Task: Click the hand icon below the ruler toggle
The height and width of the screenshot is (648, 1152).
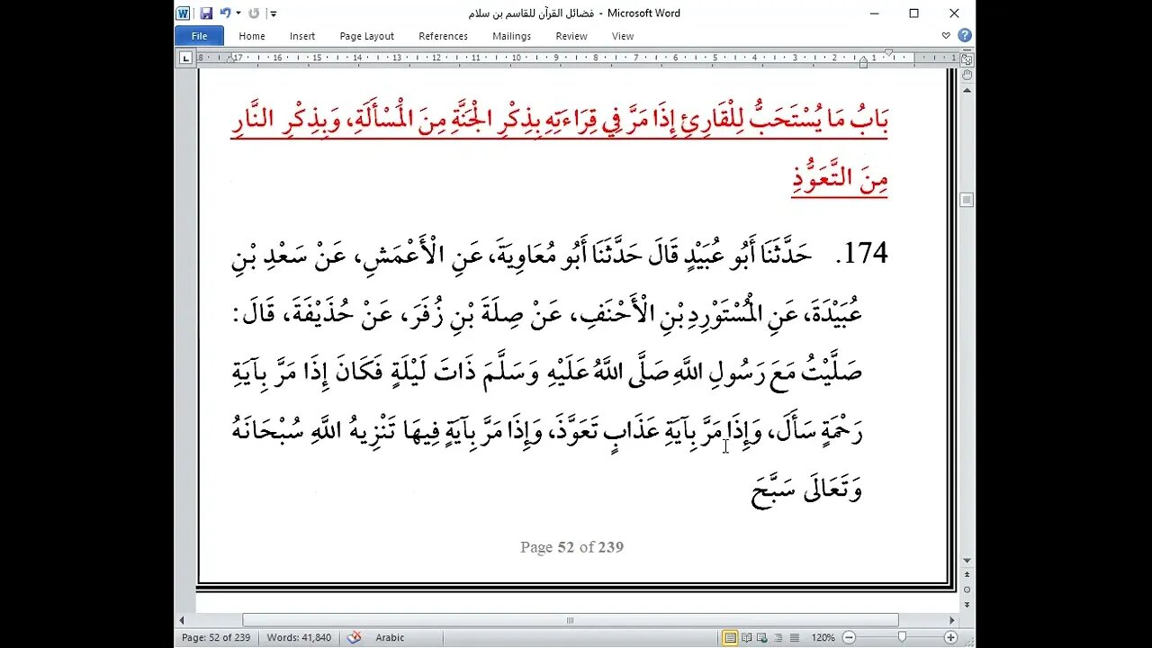Action: point(967,75)
